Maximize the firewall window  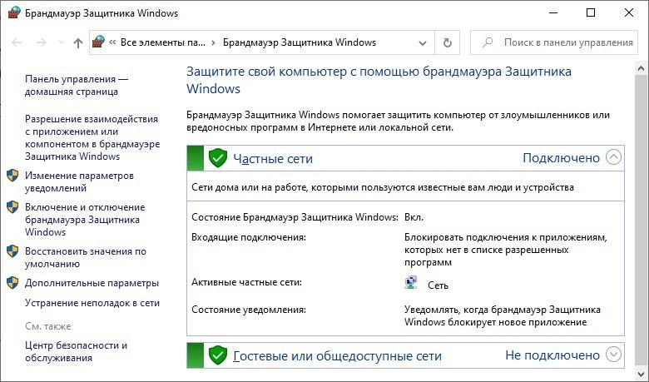click(x=591, y=12)
